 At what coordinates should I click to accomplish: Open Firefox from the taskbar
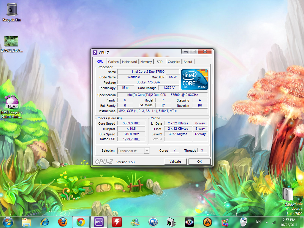click(x=63, y=222)
